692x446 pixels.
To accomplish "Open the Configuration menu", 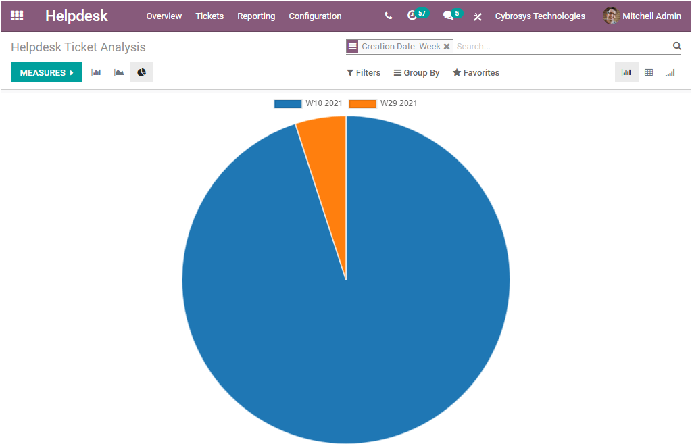I will [315, 16].
